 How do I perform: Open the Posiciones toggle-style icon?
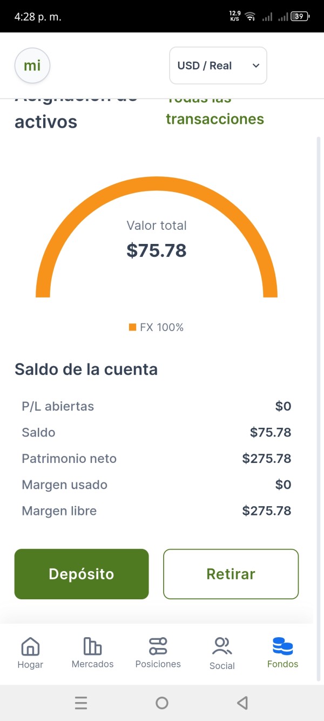click(x=158, y=646)
